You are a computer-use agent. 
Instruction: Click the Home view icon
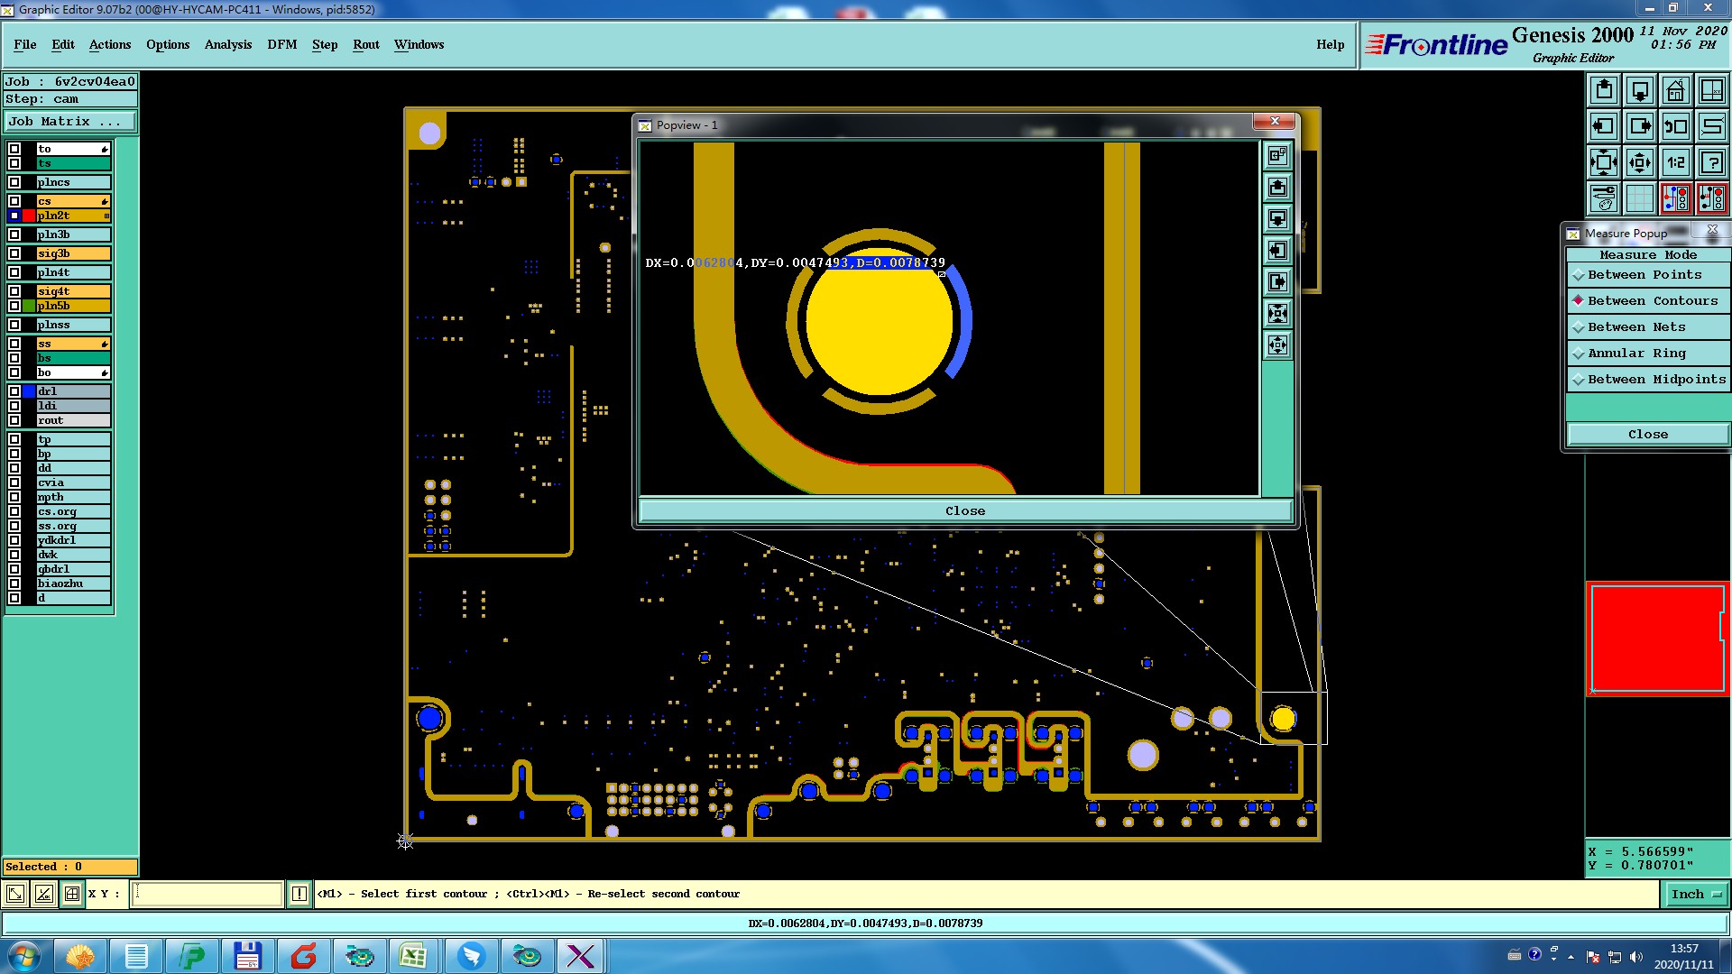(x=1675, y=90)
